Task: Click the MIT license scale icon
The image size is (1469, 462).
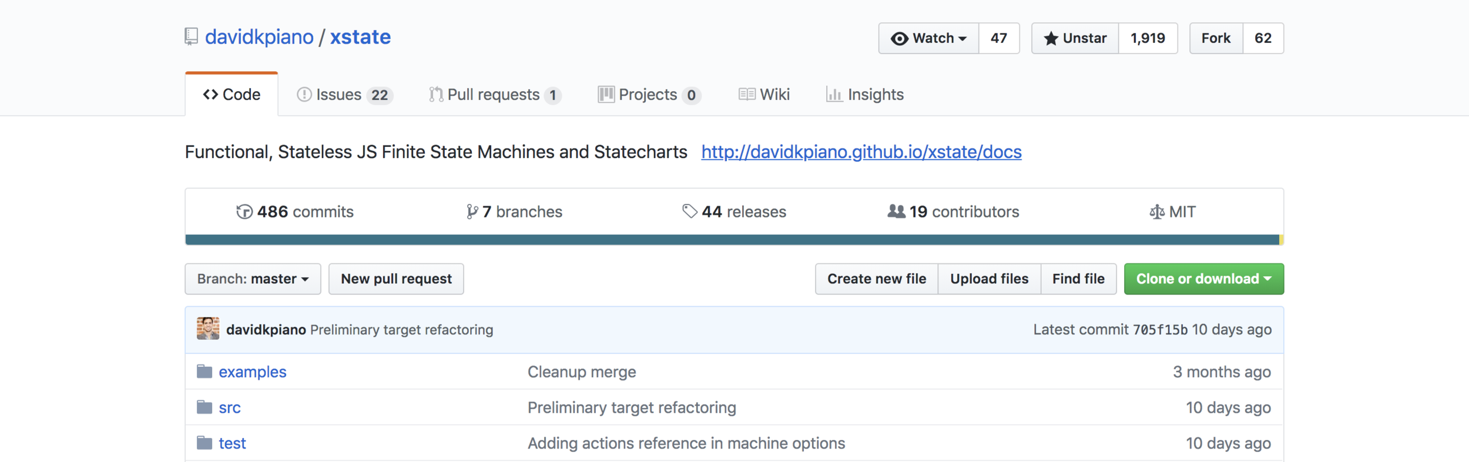Action: pyautogui.click(x=1156, y=212)
